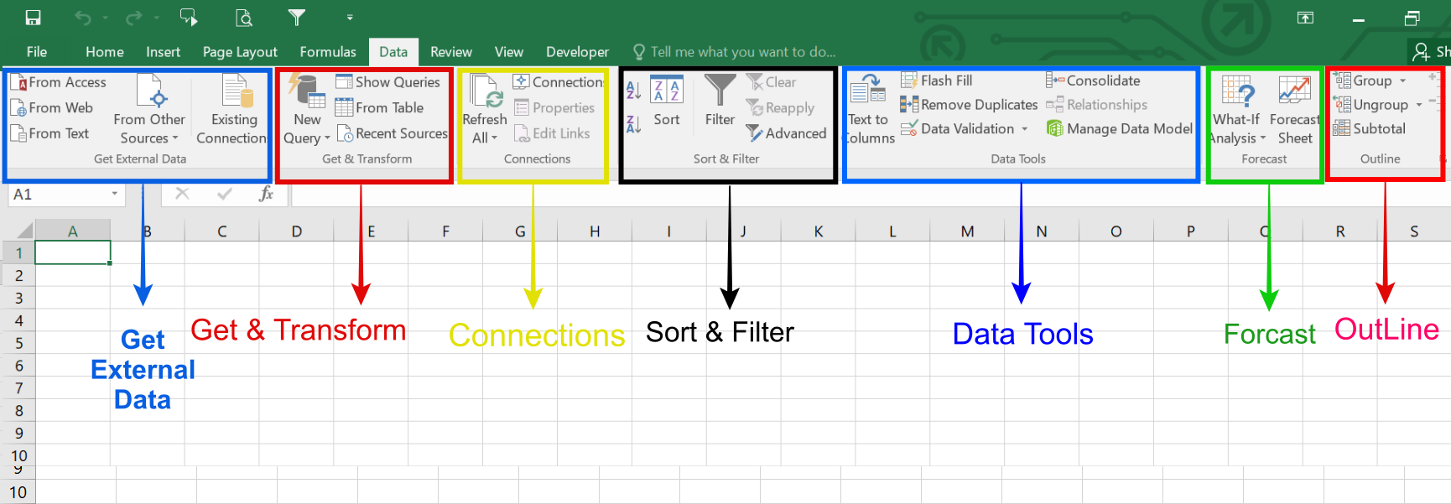Open Ribbon Display Options icon
Image resolution: width=1451 pixels, height=504 pixels.
[1306, 18]
